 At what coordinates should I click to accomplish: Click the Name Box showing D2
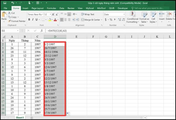10,31
